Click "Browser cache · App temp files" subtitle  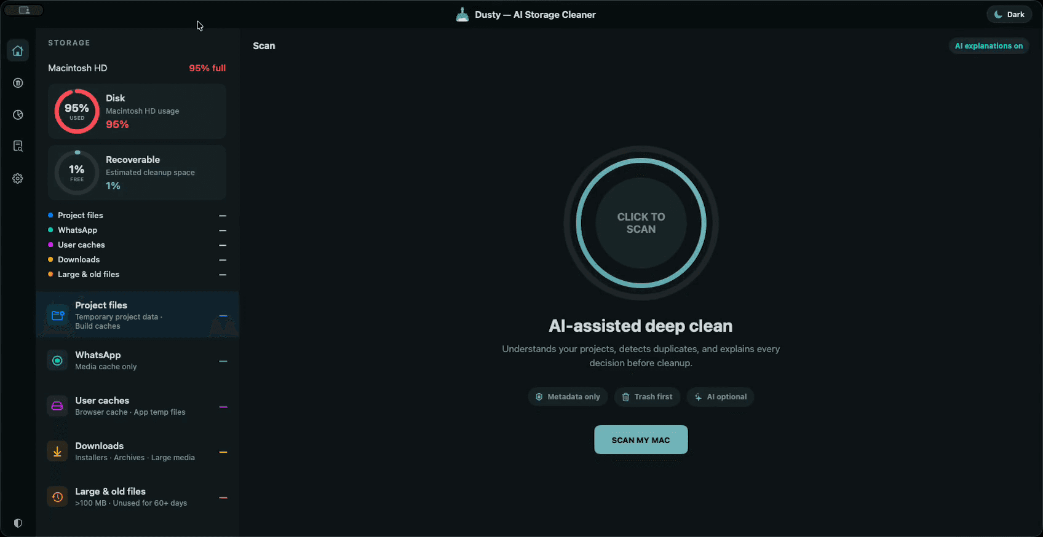coord(130,412)
